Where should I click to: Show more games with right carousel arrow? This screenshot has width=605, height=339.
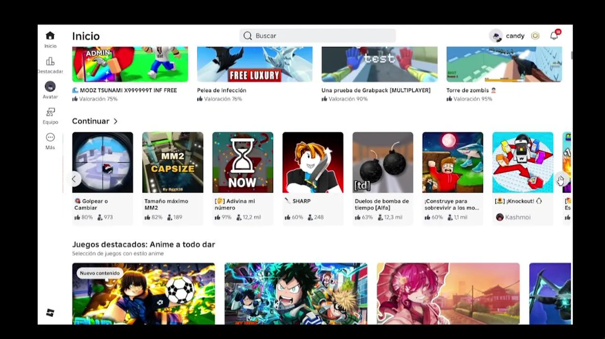pyautogui.click(x=561, y=179)
